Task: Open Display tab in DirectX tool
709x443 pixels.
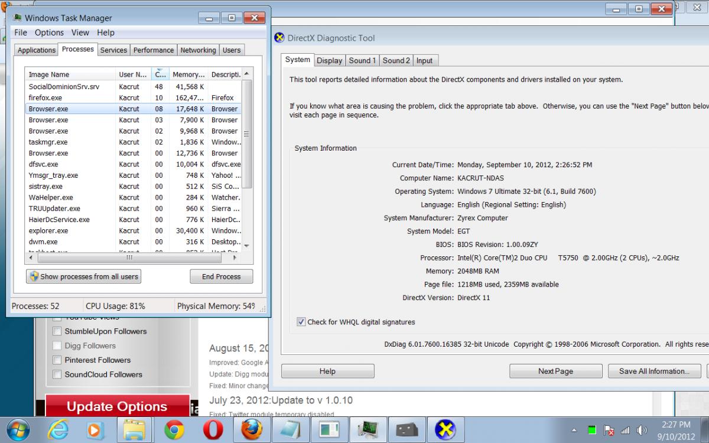Action: point(330,60)
